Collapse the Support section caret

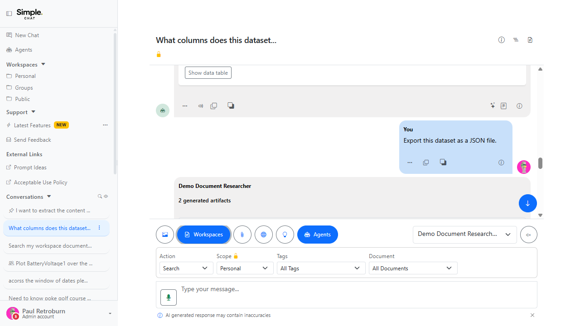coord(33,112)
